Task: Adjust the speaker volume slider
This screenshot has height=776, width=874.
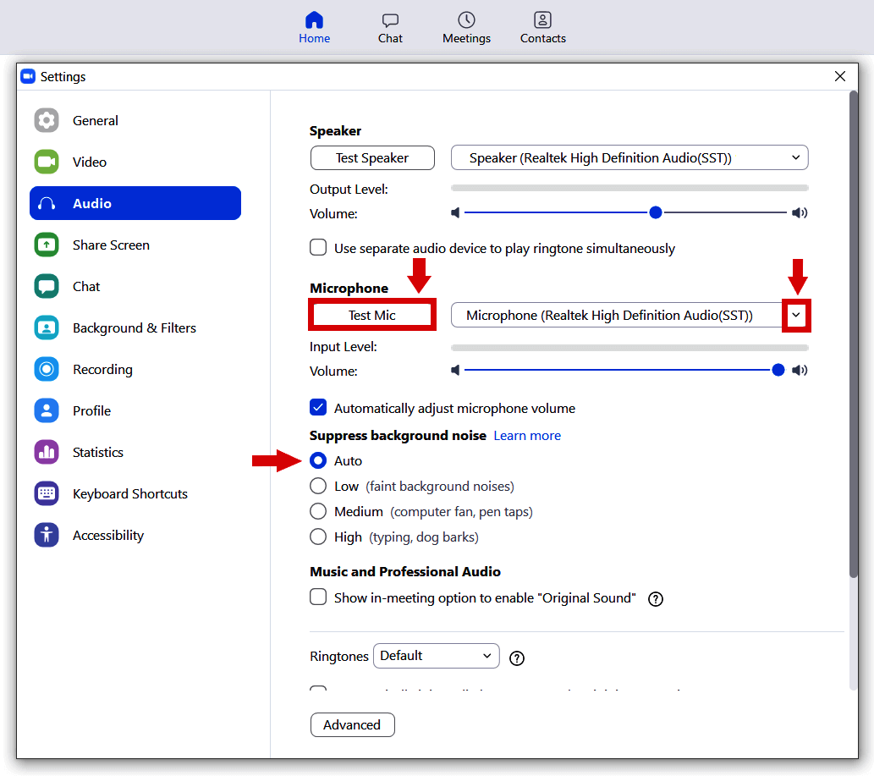Action: pyautogui.click(x=656, y=212)
